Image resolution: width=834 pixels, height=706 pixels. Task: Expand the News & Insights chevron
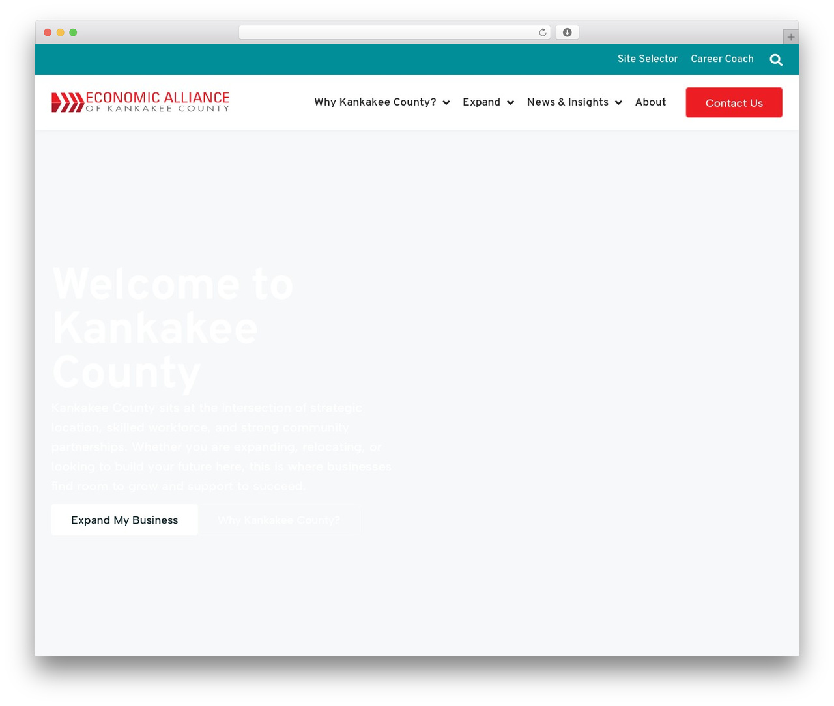point(618,103)
